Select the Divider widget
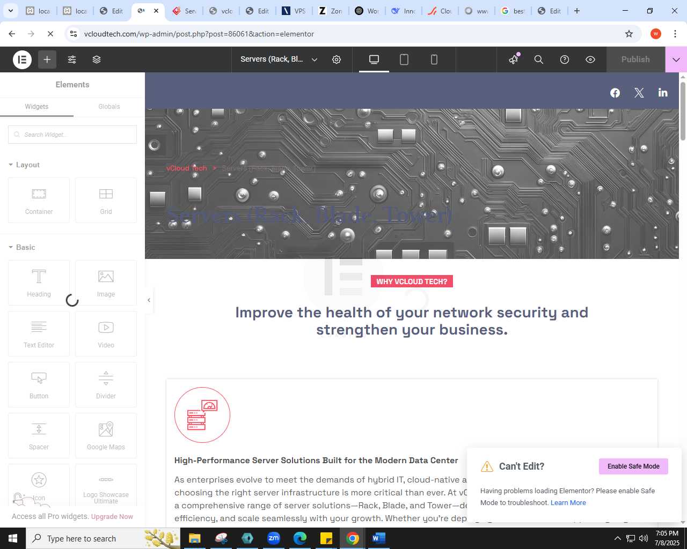Screen dimensions: 687x549 [x=106, y=384]
